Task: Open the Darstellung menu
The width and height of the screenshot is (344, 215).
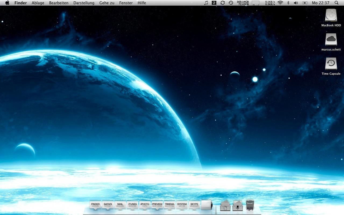Action: [x=84, y=3]
